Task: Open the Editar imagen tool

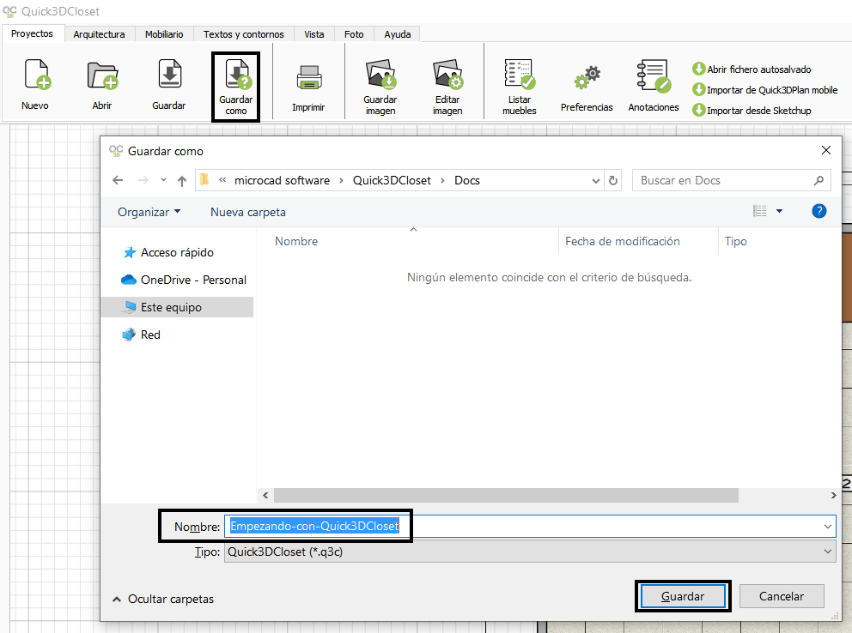Action: [x=447, y=87]
